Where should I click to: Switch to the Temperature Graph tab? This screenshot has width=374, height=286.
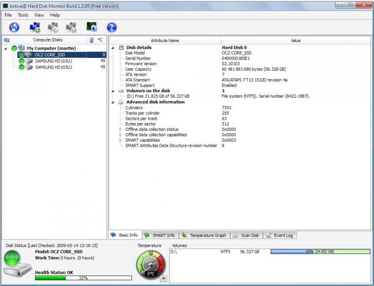[204, 235]
